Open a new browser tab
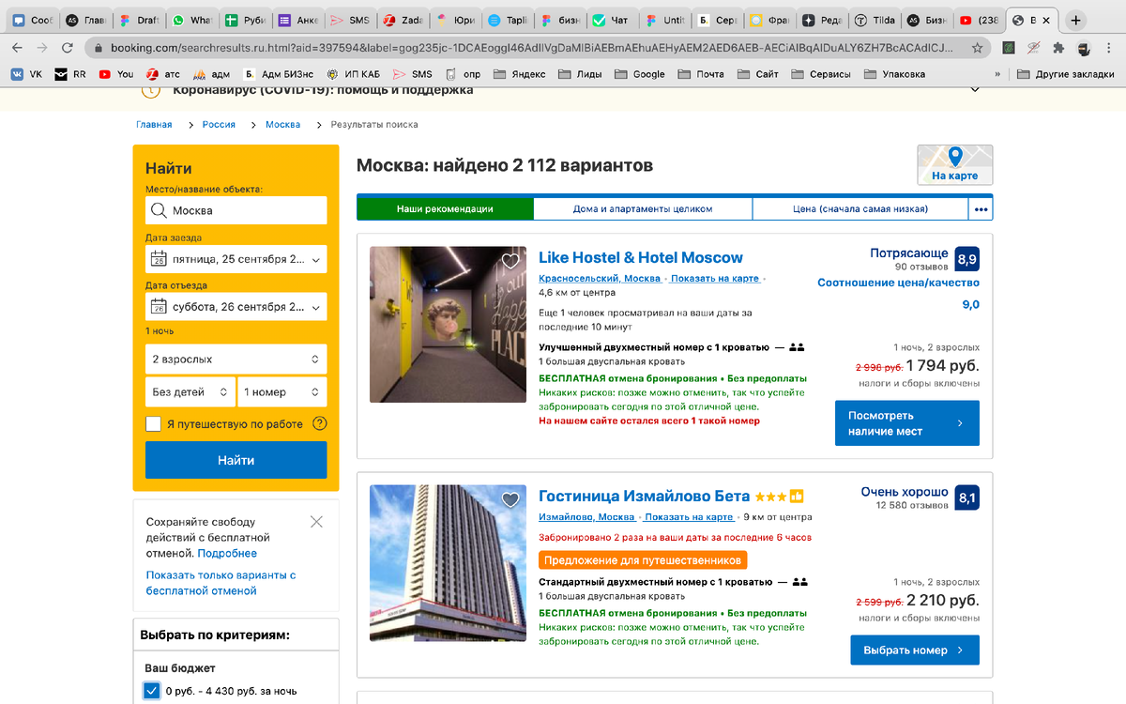The width and height of the screenshot is (1126, 704). coord(1075,20)
